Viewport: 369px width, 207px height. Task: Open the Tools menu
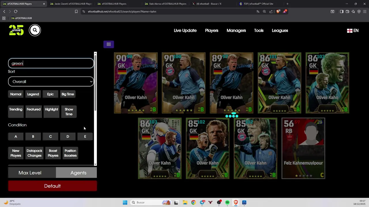pyautogui.click(x=259, y=30)
